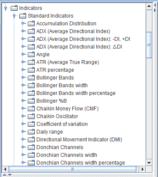Image resolution: width=158 pixels, height=177 pixels.
Task: Expand the Angle node
Action: point(23,54)
